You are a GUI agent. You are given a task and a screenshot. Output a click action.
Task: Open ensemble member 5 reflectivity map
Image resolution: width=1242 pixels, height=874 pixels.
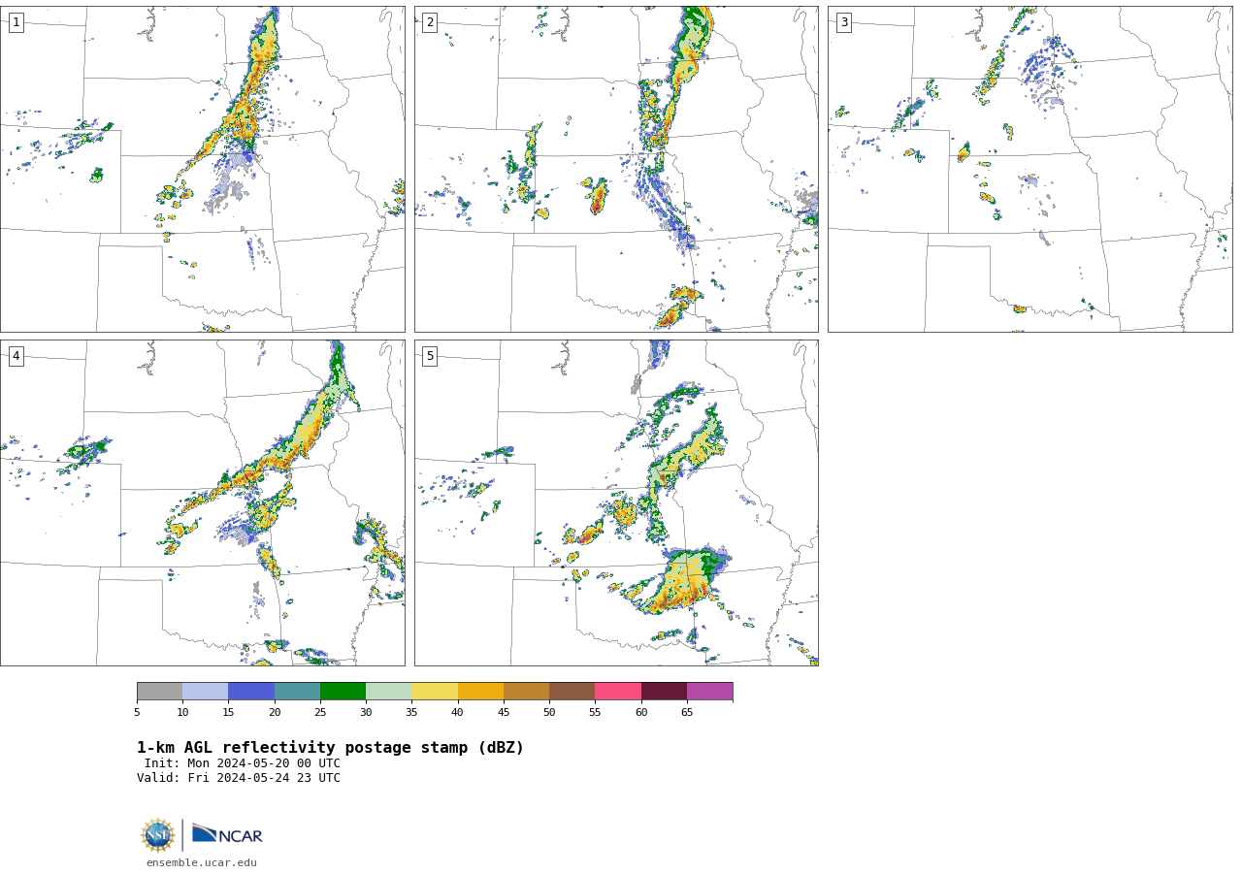(x=616, y=502)
